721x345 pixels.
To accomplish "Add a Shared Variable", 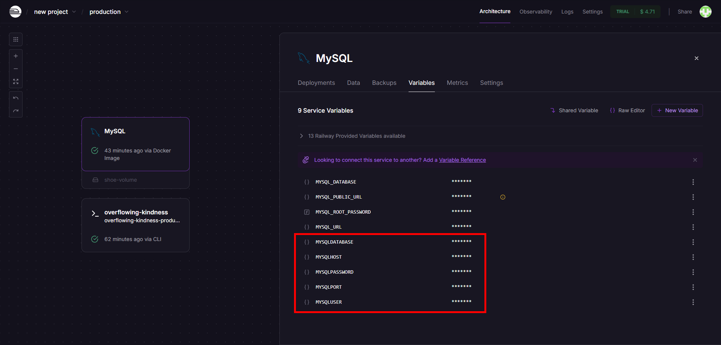I will (574, 110).
